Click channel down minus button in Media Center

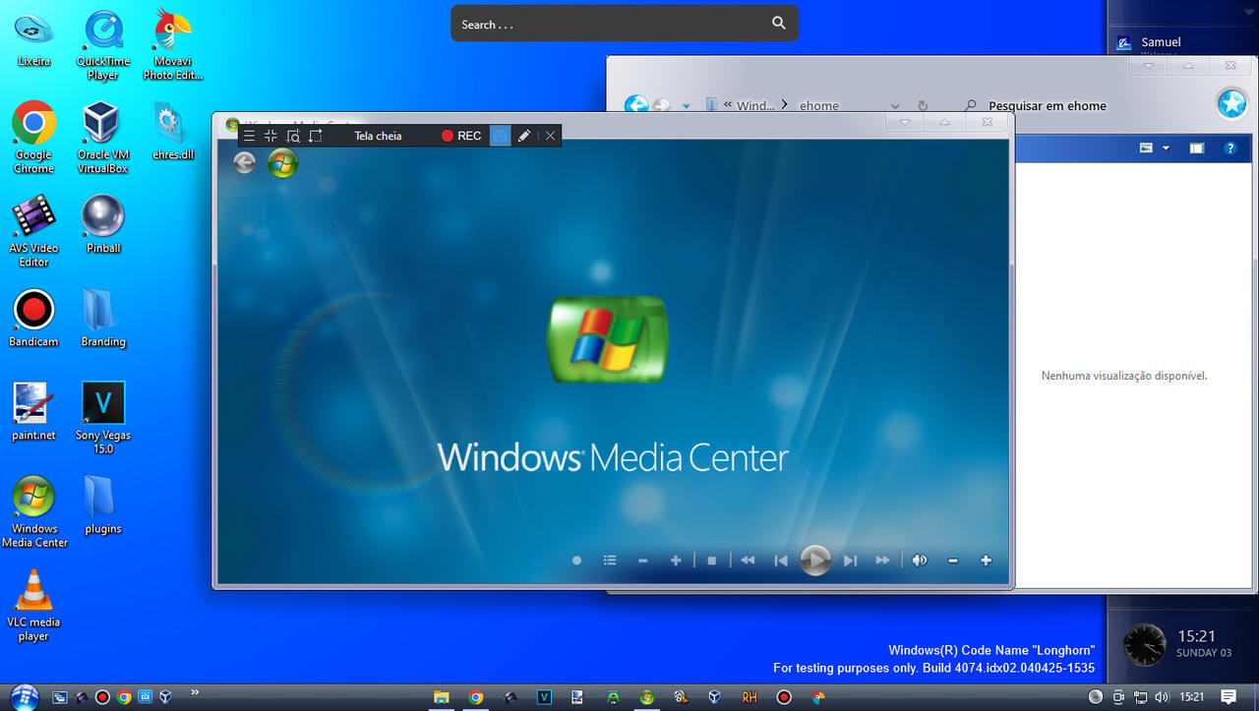point(643,561)
